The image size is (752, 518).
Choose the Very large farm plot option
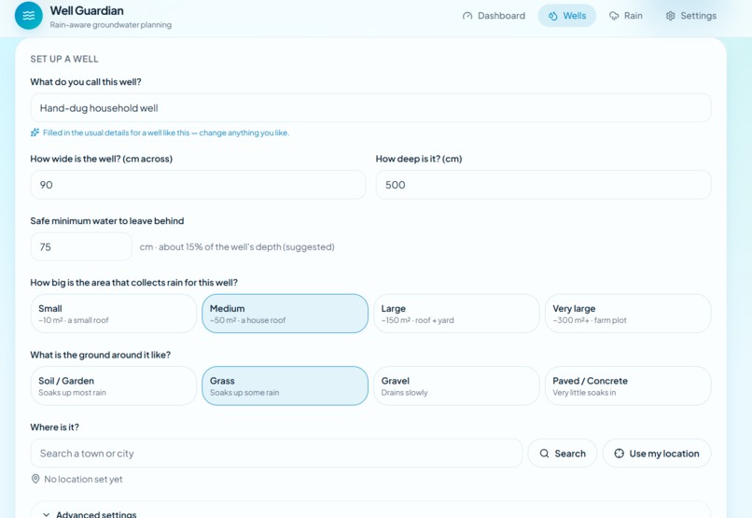tap(628, 314)
